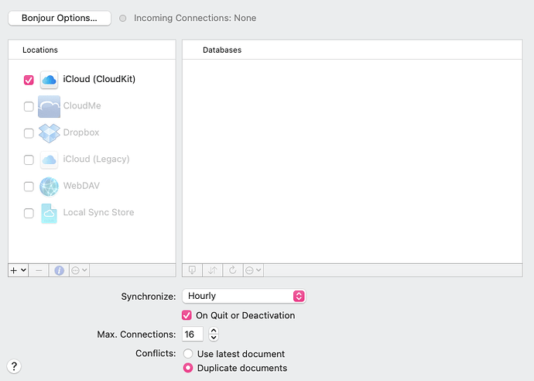Disable On Quit or Deactivation sync
Viewport: 534px width, 381px height.
pos(187,315)
